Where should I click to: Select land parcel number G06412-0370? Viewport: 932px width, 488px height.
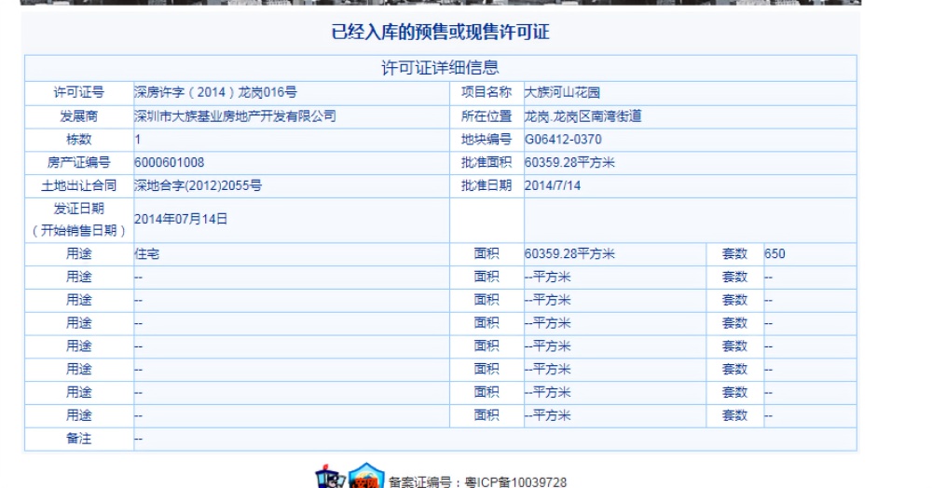(563, 140)
